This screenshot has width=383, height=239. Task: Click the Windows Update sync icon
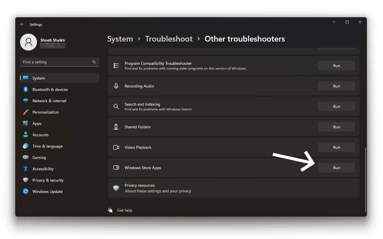click(x=26, y=191)
